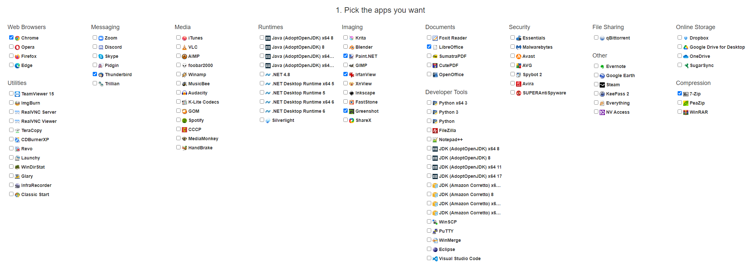Click the SugarSync label
Image resolution: width=752 pixels, height=266 pixels.
click(702, 66)
